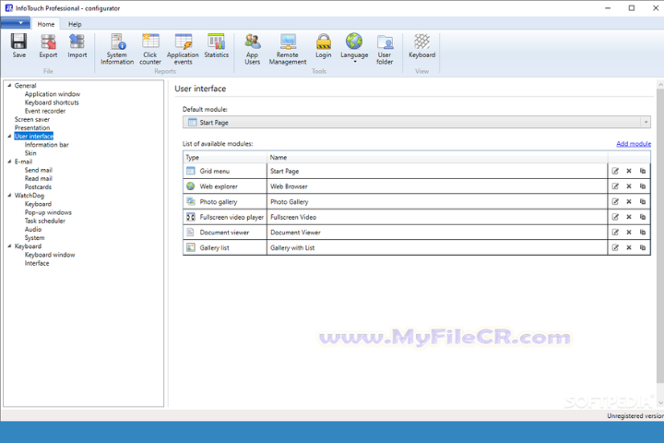Viewport: 664px width, 443px height.
Task: Collapse the Keyboard tree node arrow
Action: click(9, 245)
